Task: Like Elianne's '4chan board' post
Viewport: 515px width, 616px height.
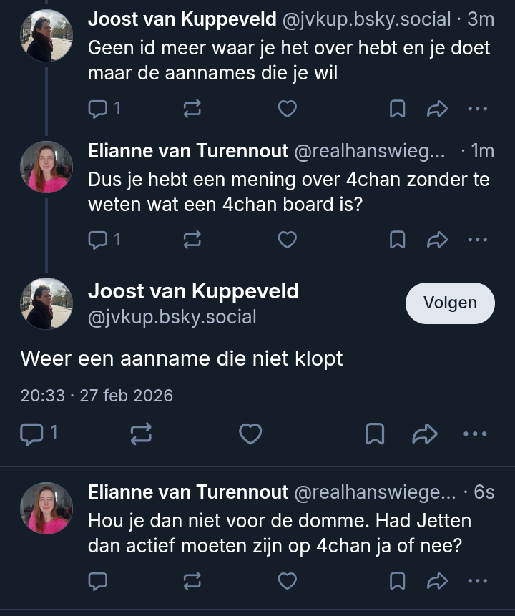Action: [287, 240]
